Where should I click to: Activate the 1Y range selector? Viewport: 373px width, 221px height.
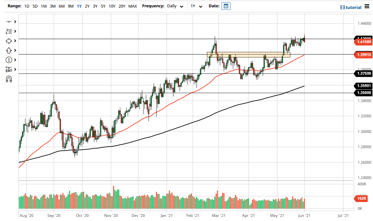(79, 6)
